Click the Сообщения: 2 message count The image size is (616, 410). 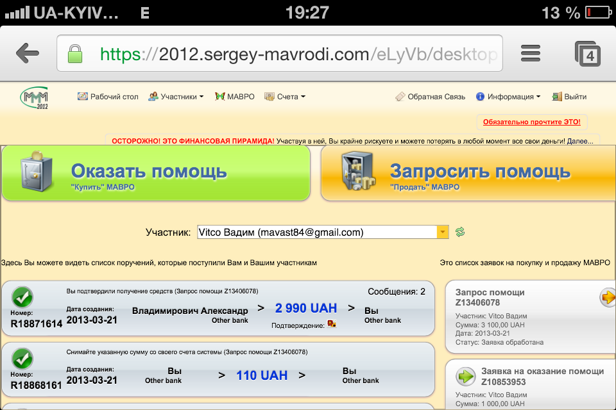tap(397, 291)
